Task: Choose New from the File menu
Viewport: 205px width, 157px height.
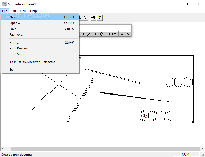Action: [x=40, y=17]
